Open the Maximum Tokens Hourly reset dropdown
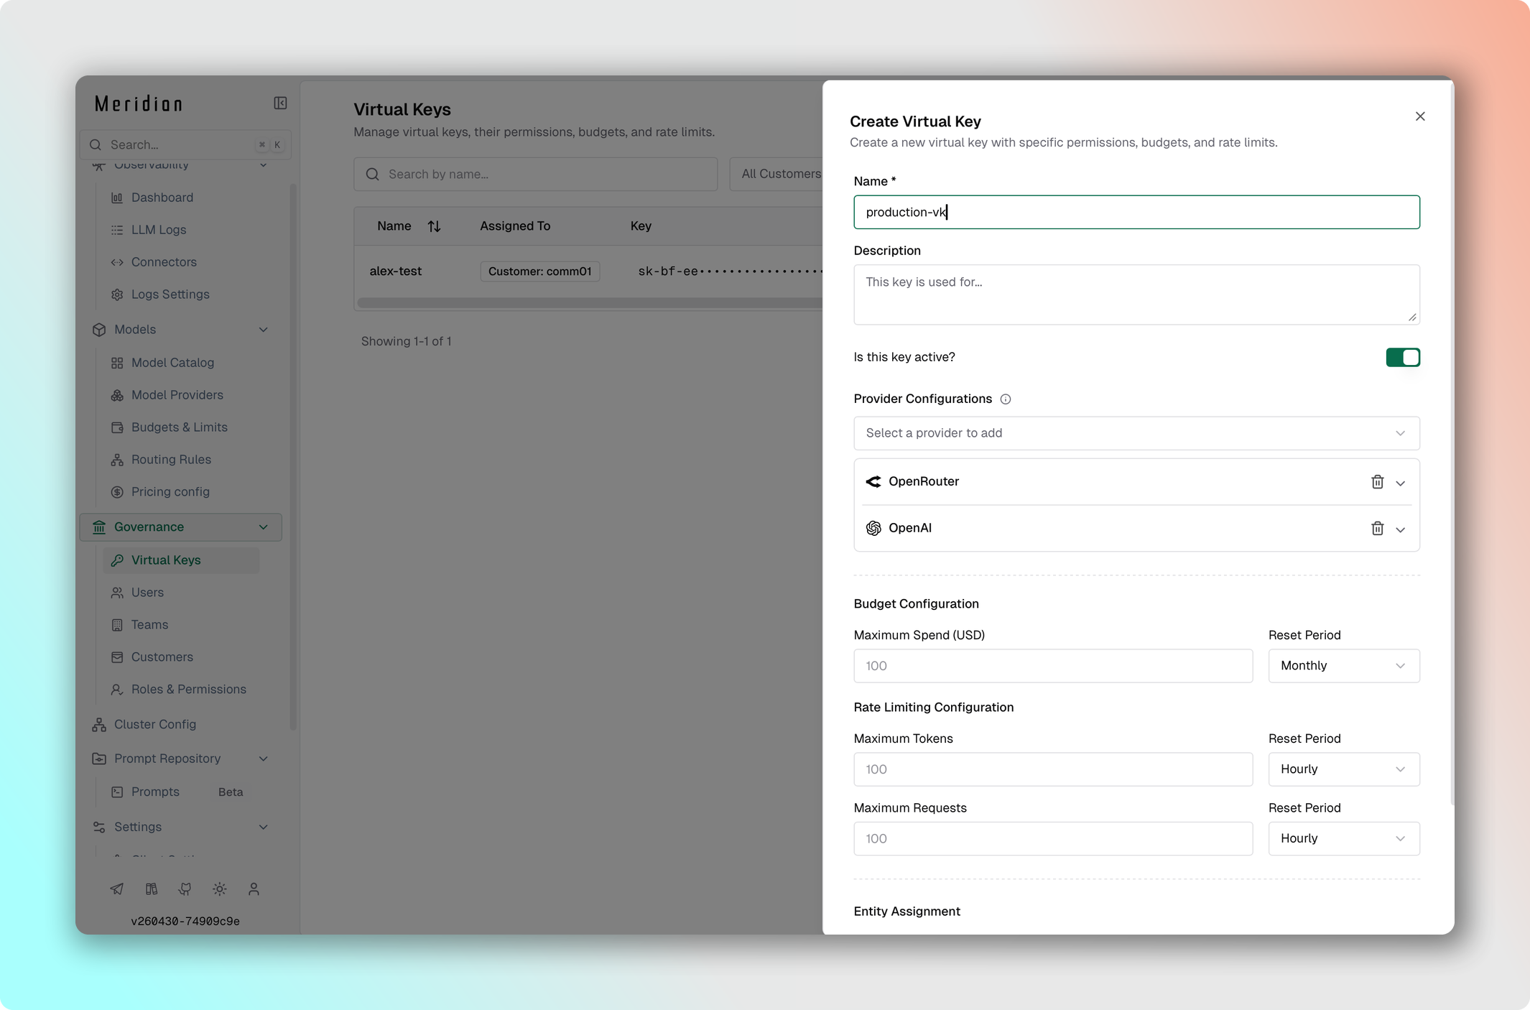The height and width of the screenshot is (1010, 1530). click(x=1344, y=769)
